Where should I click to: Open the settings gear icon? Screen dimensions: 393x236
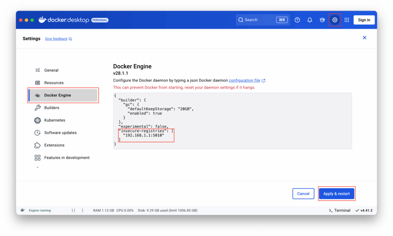pos(335,20)
